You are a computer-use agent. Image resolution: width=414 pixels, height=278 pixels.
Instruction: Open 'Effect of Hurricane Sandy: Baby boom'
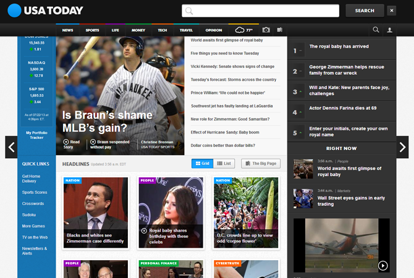(x=225, y=133)
